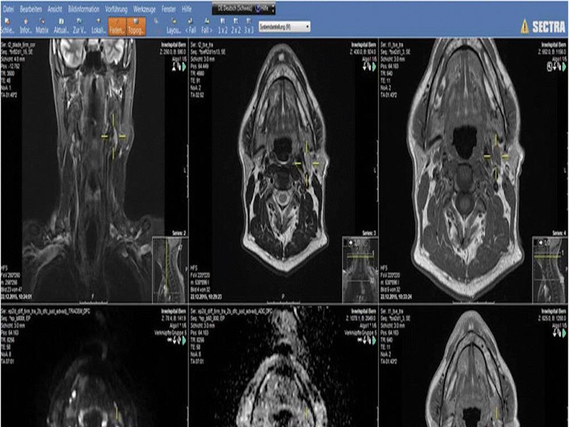569x427 pixels.
Task: Toggle the highlighted Topog.. tool
Action: click(x=137, y=27)
